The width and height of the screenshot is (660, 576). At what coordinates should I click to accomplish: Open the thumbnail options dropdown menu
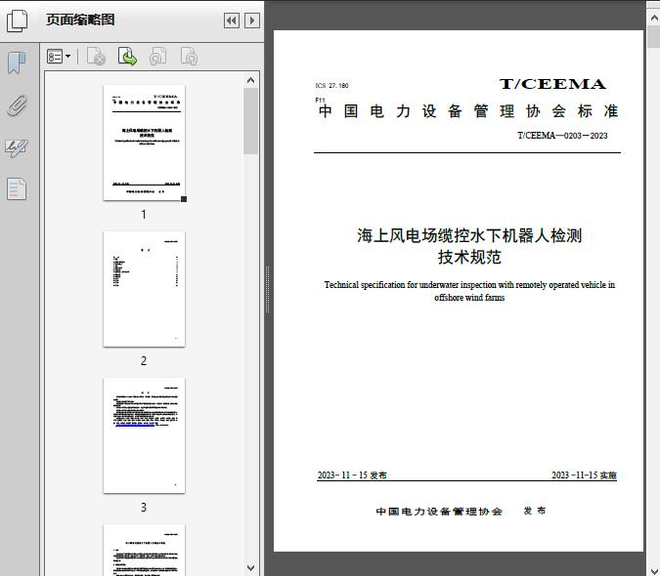pyautogui.click(x=59, y=57)
